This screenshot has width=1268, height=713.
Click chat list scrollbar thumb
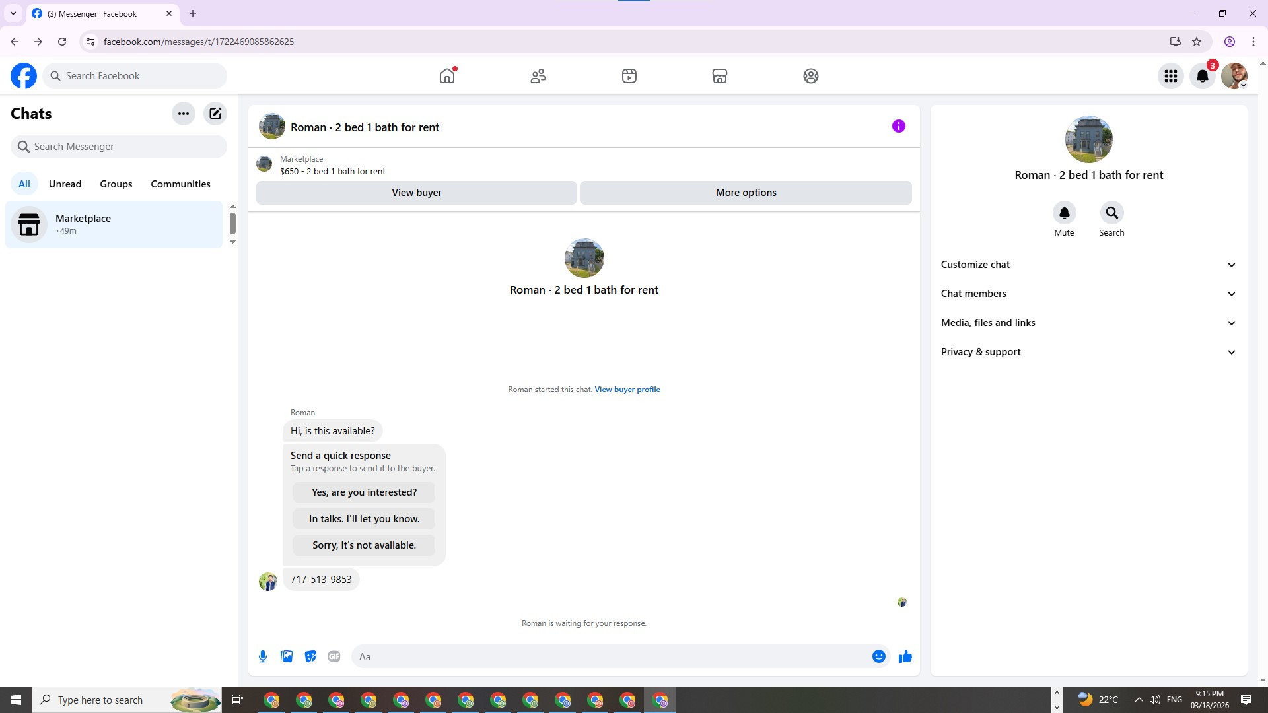click(x=232, y=223)
